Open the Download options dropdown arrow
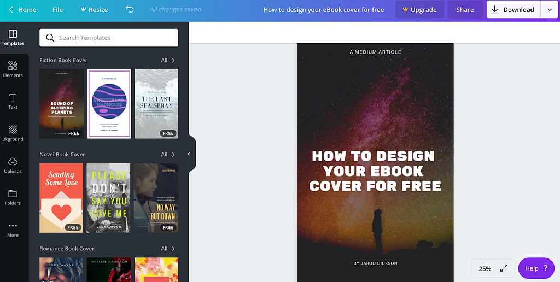The width and height of the screenshot is (560, 282). [x=549, y=10]
